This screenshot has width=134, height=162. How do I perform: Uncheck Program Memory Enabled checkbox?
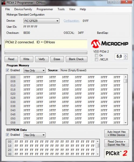click(7, 70)
